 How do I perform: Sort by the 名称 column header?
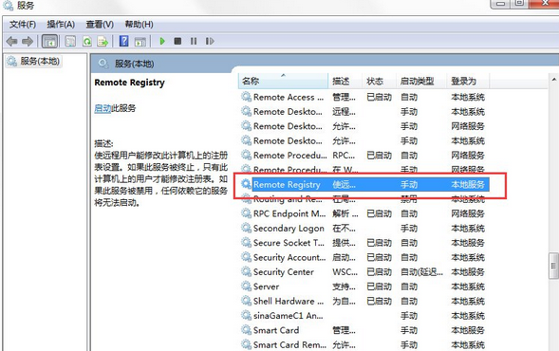tap(283, 81)
